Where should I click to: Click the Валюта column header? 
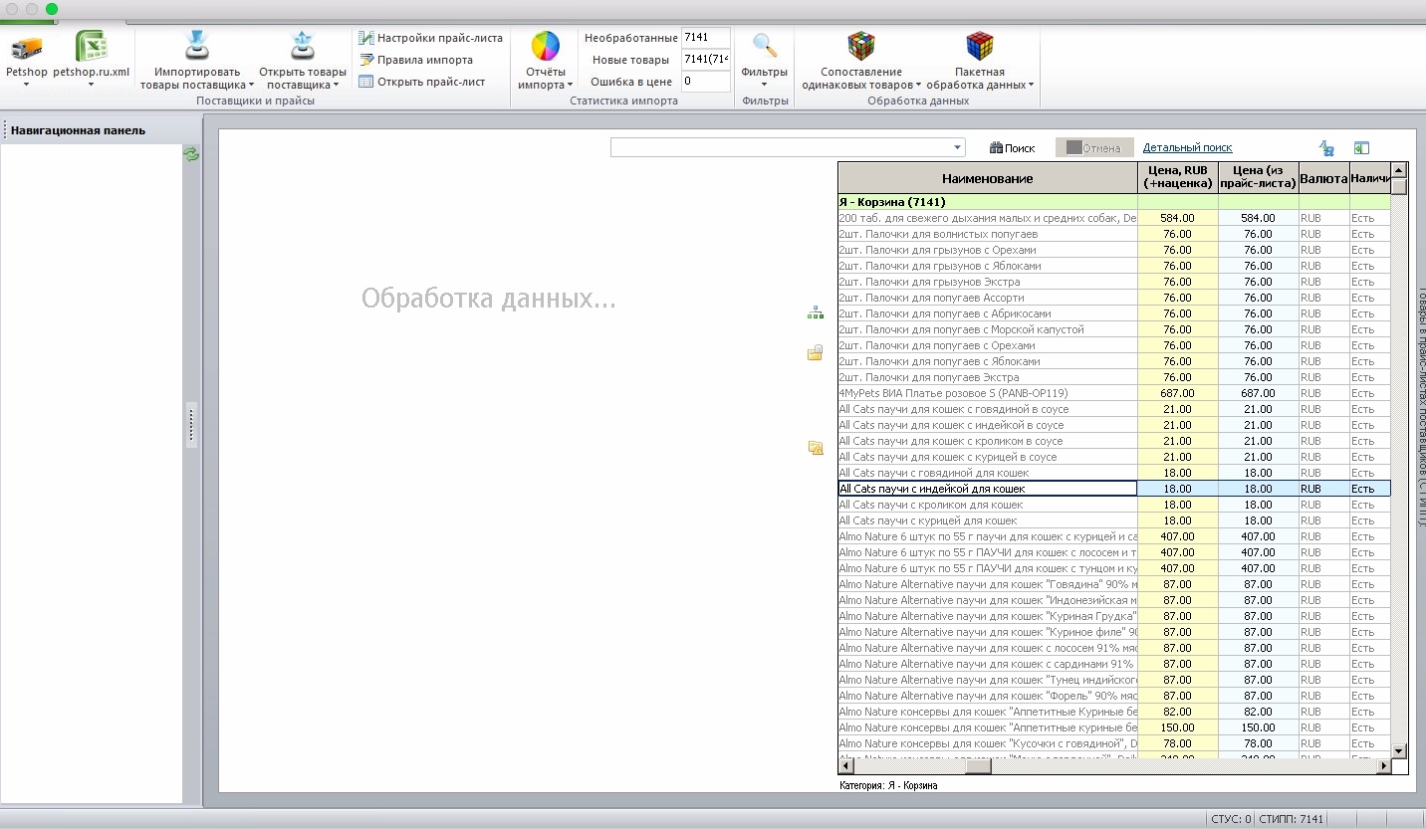pos(1324,178)
